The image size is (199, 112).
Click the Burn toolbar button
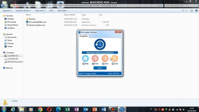click(x=52, y=11)
